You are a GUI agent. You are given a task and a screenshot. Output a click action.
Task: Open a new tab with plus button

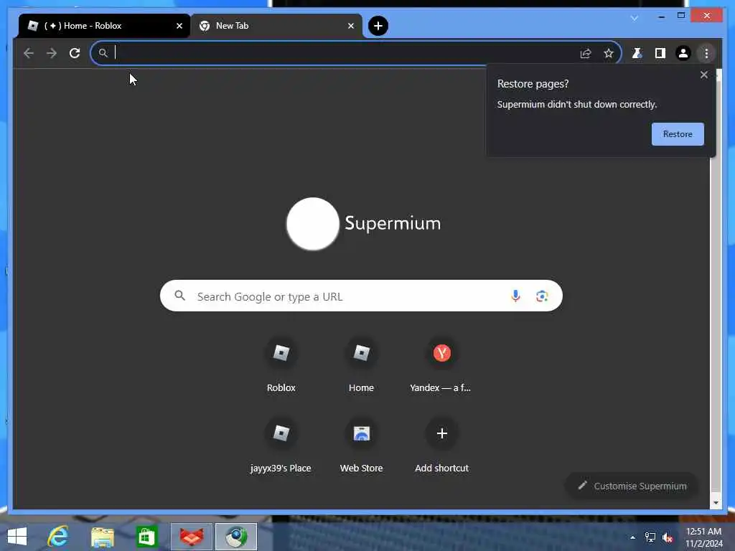pos(378,26)
